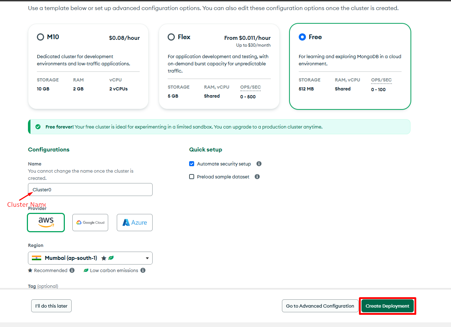The width and height of the screenshot is (451, 327).
Task: Select the Free cluster radio button
Action: coord(302,37)
